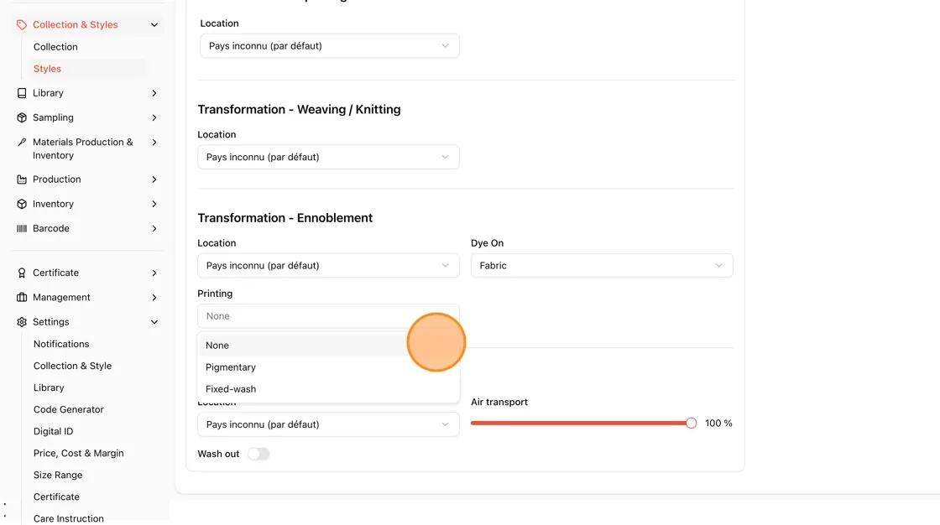Open Collection & Style settings

72,366
